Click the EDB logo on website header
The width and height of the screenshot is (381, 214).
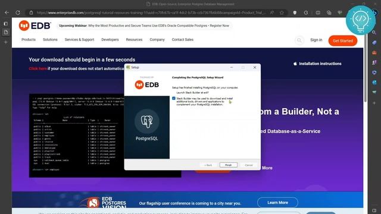35,26
